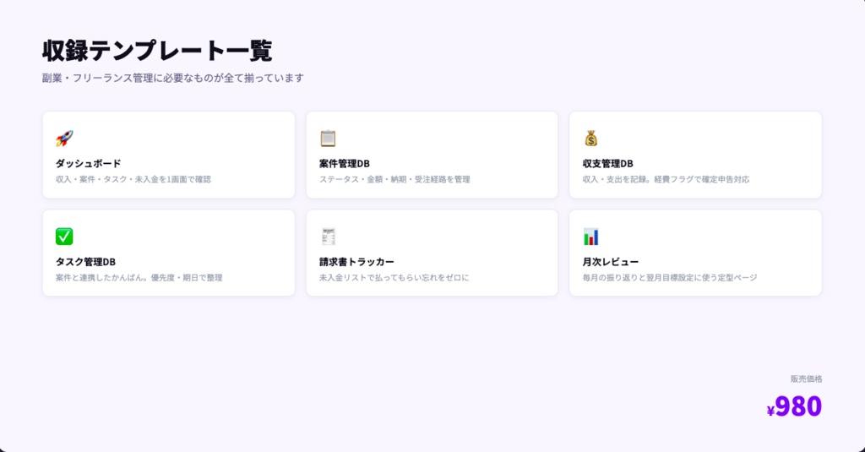Select the 収支管理DB card title
Viewport: 865px width, 452px height.
(608, 163)
